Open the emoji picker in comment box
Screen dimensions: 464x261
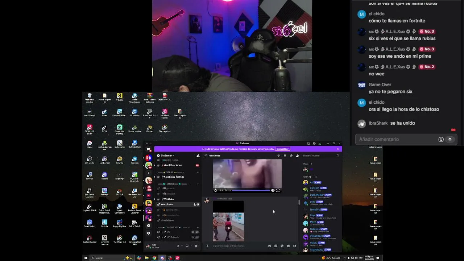(441, 140)
